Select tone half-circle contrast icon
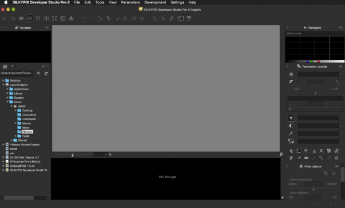The height and width of the screenshot is (208, 345). point(291,126)
